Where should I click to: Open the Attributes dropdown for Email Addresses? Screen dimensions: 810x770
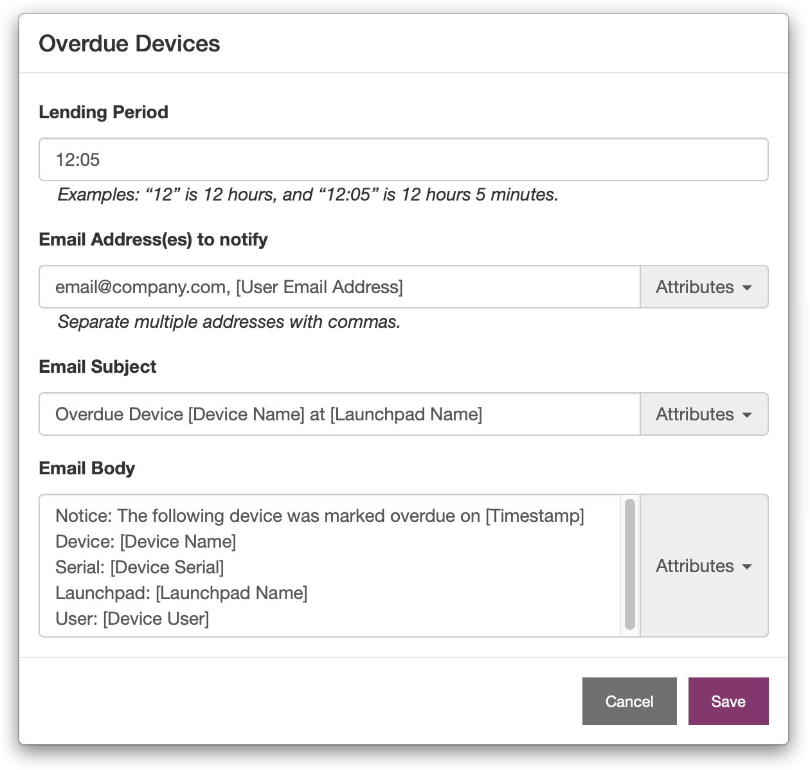(703, 287)
